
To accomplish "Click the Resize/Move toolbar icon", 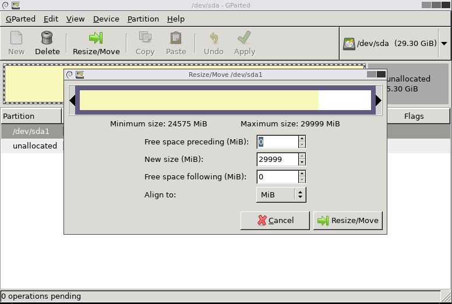I will coord(96,38).
